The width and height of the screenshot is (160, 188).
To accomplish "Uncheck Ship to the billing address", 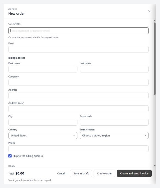I will (x=10, y=156).
